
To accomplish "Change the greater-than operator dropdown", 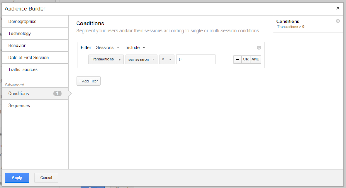I will pyautogui.click(x=167, y=59).
